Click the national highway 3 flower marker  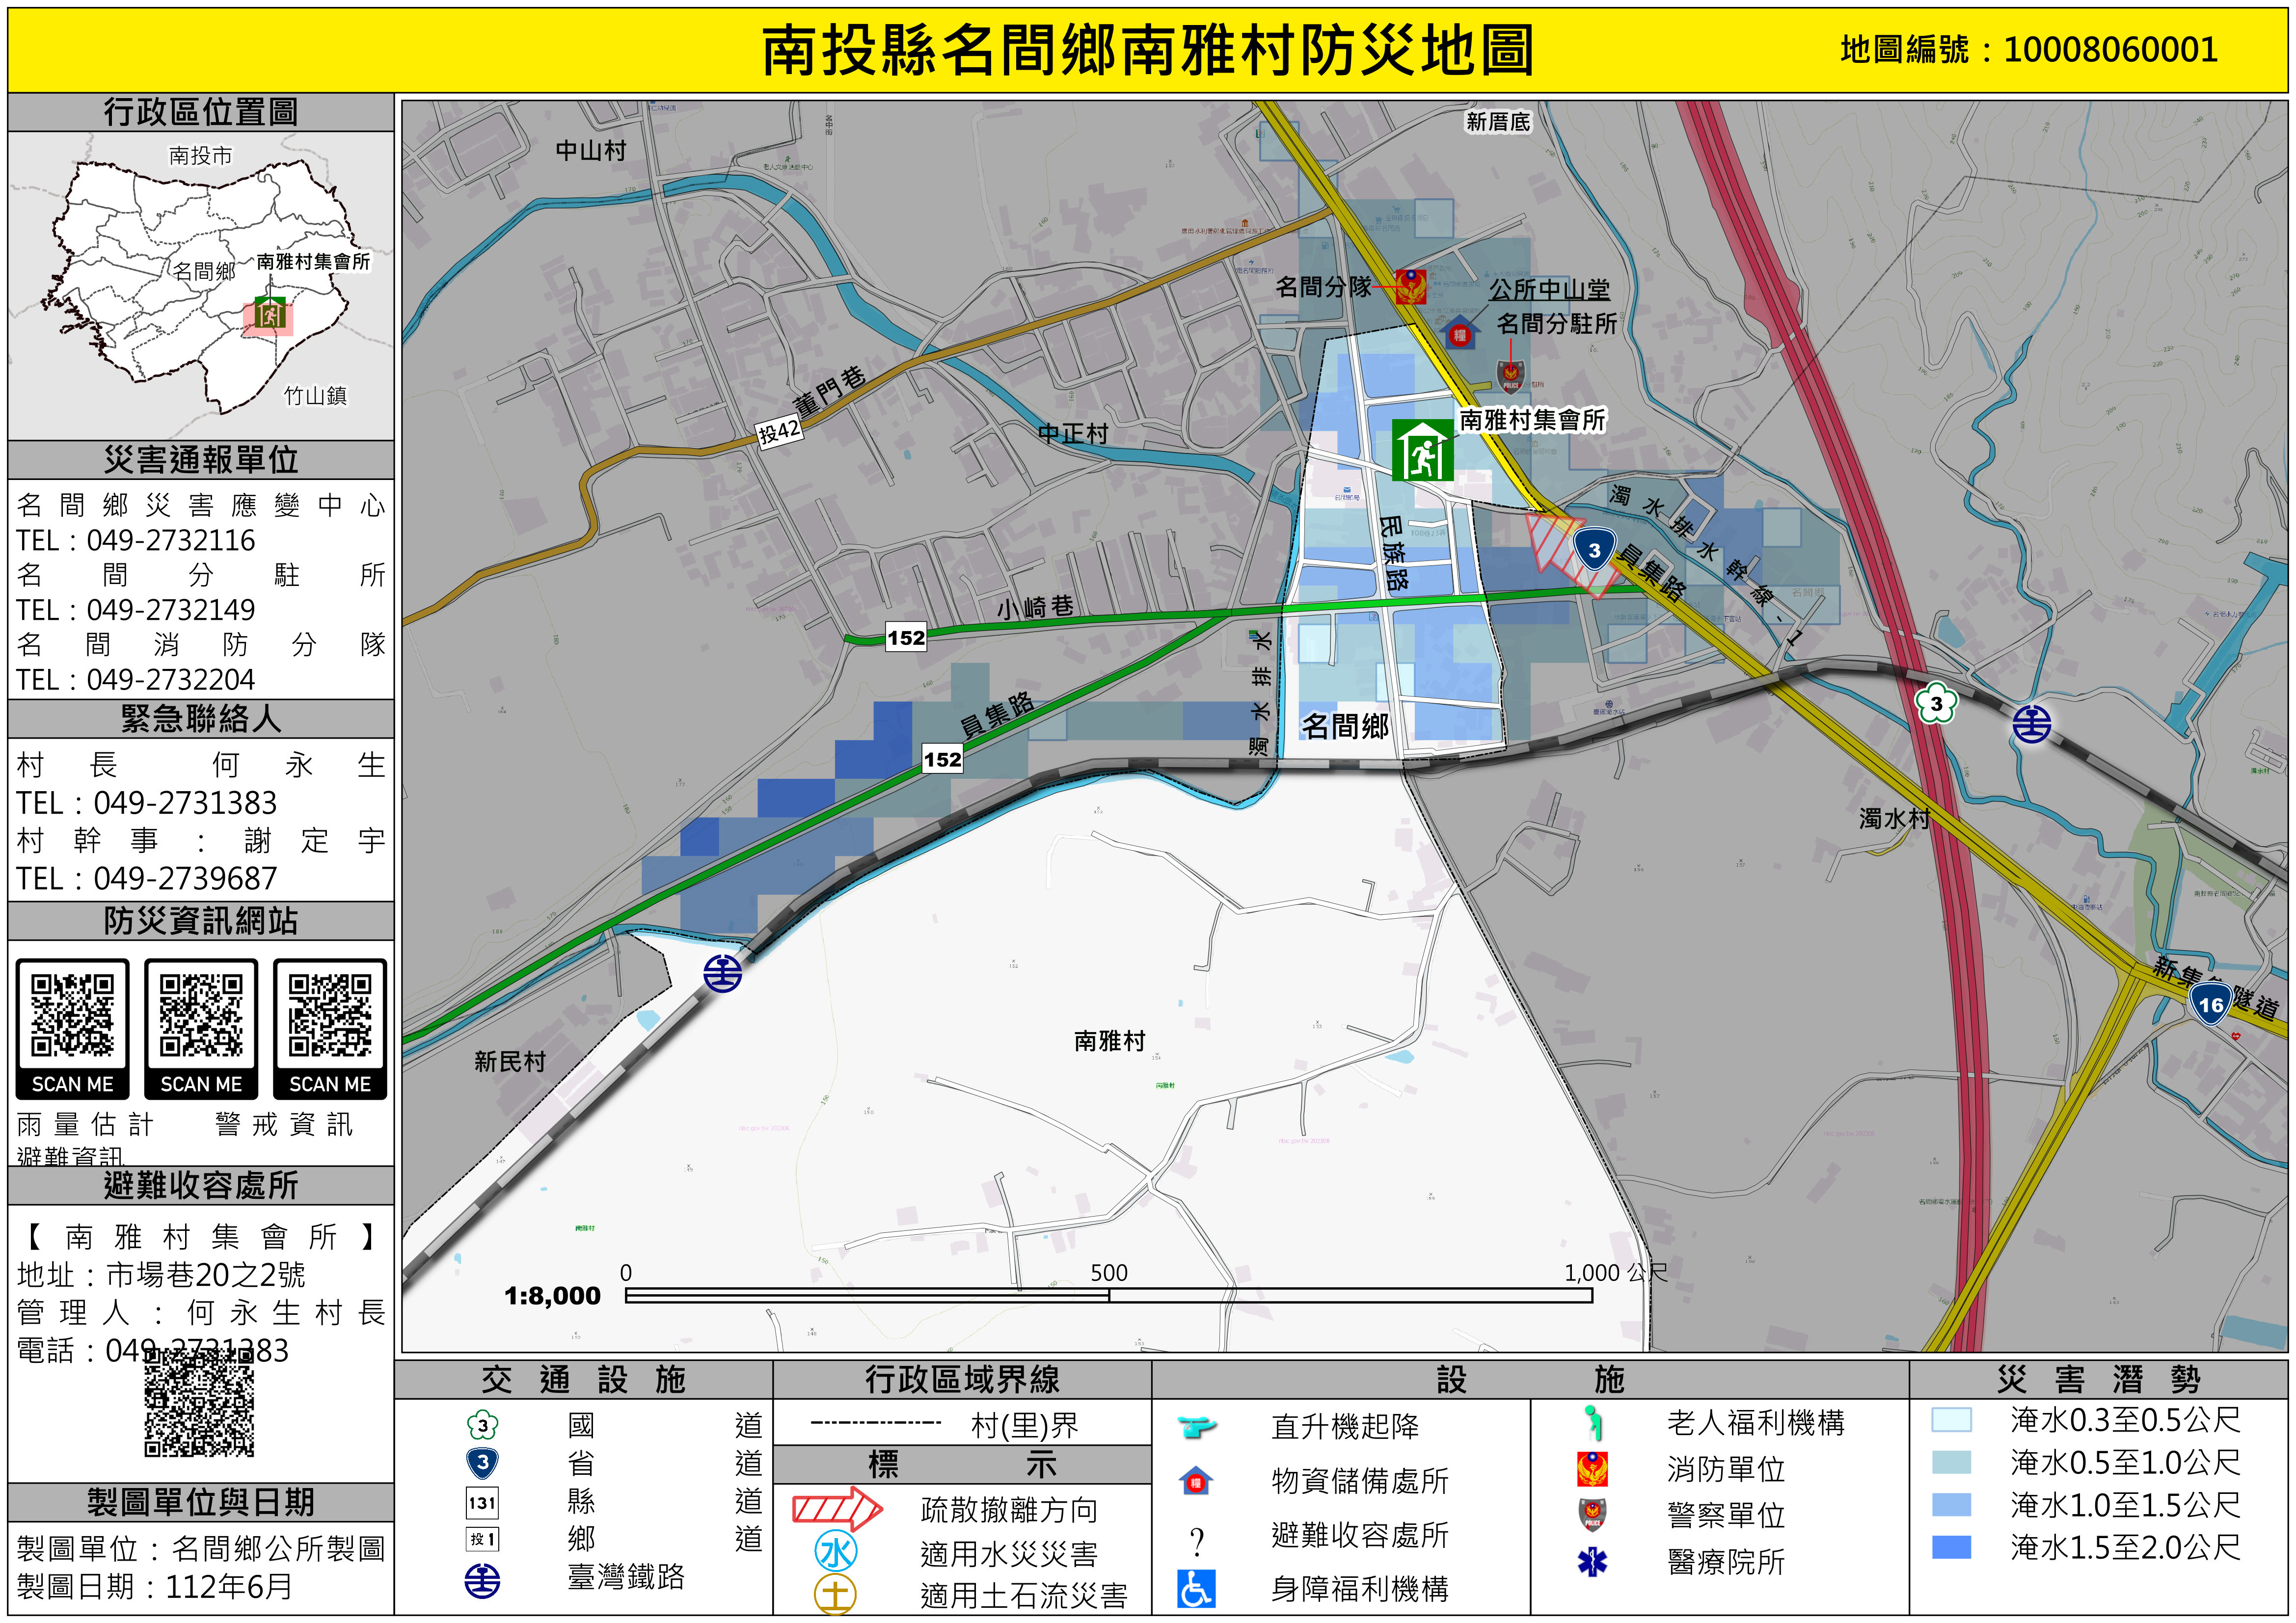click(1936, 703)
